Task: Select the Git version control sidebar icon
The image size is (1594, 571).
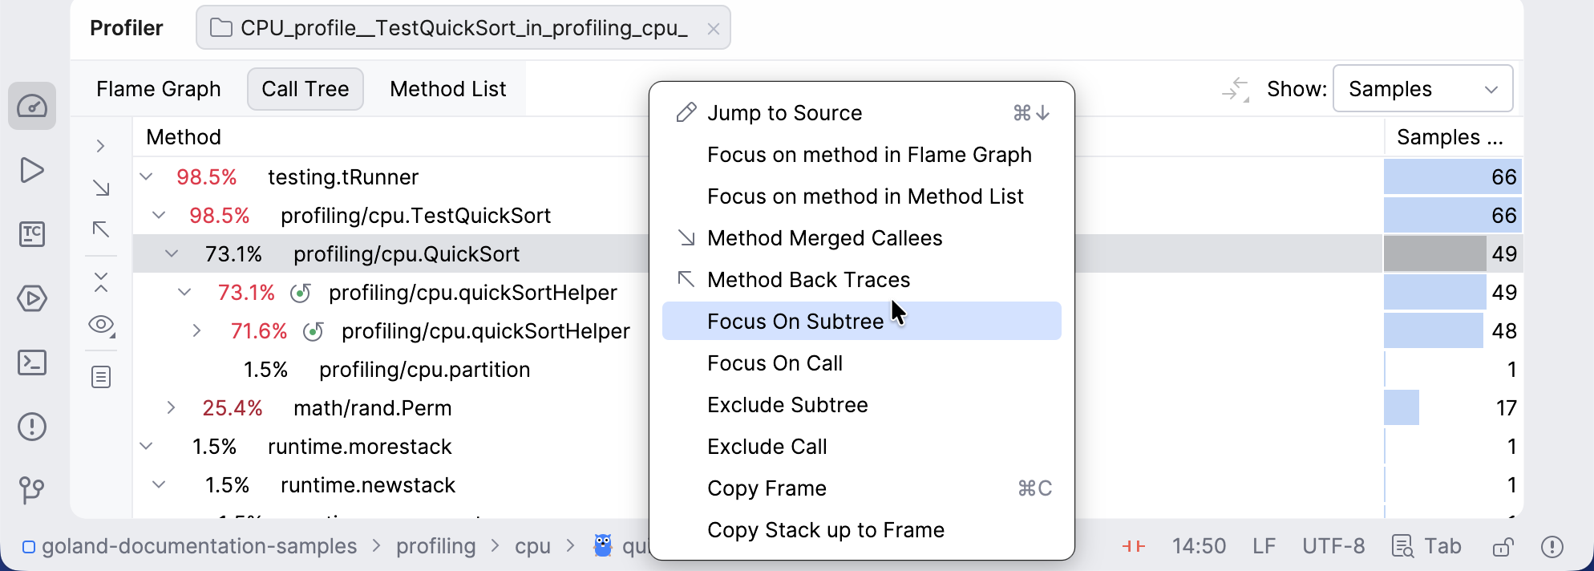Action: [32, 491]
